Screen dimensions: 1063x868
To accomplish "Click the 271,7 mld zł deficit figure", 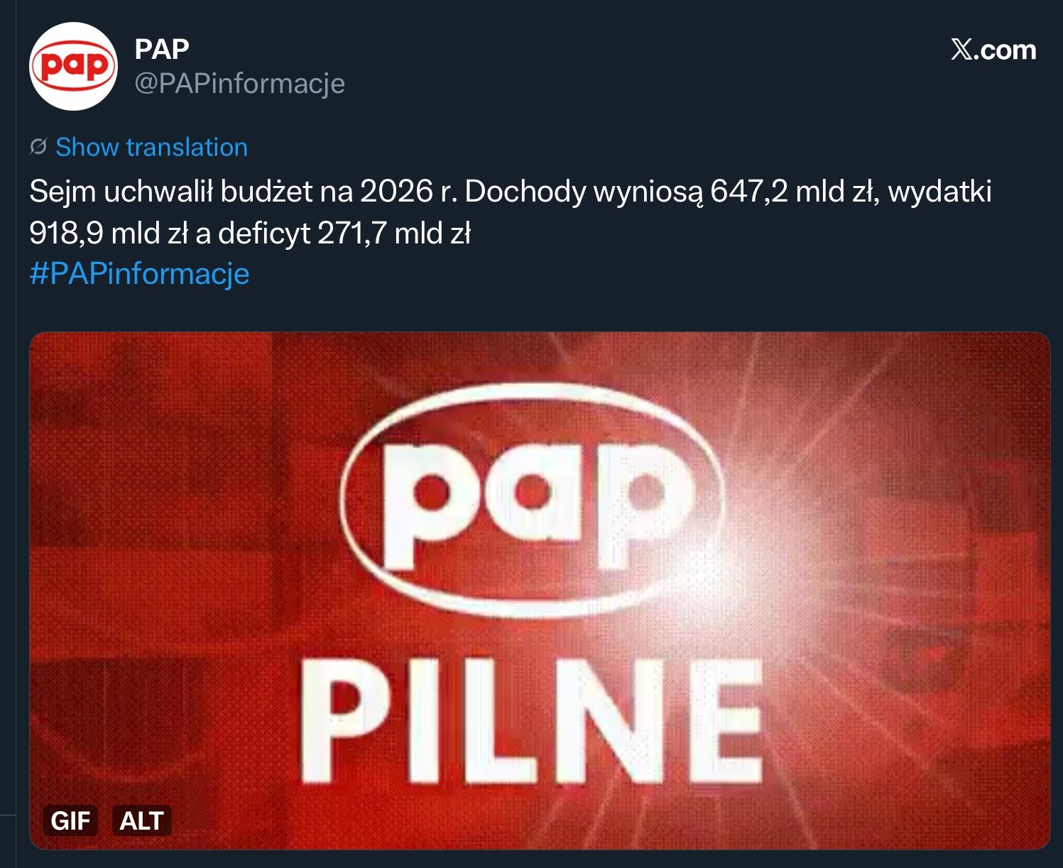I will (394, 233).
